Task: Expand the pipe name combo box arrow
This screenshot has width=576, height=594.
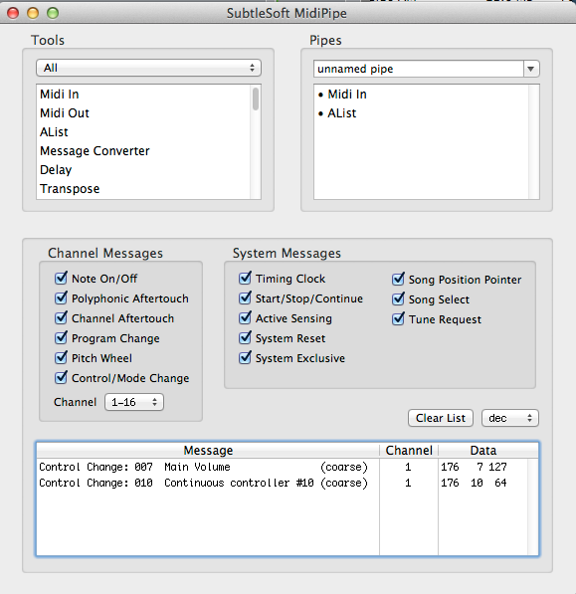Action: tap(531, 69)
